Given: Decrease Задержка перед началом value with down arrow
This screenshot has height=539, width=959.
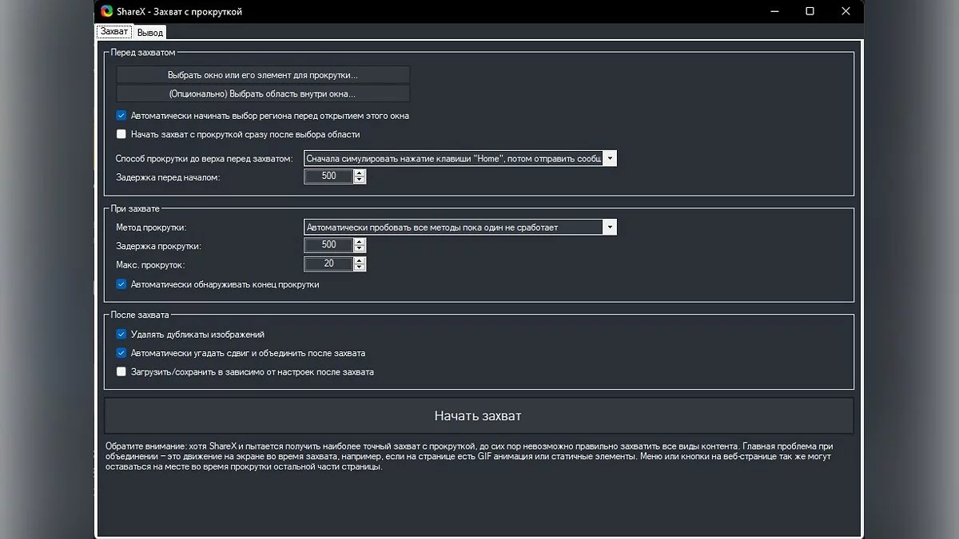Looking at the screenshot, I should pyautogui.click(x=360, y=180).
